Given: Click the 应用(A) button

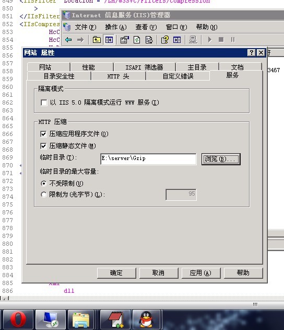Looking at the screenshot, I should pos(200,273).
